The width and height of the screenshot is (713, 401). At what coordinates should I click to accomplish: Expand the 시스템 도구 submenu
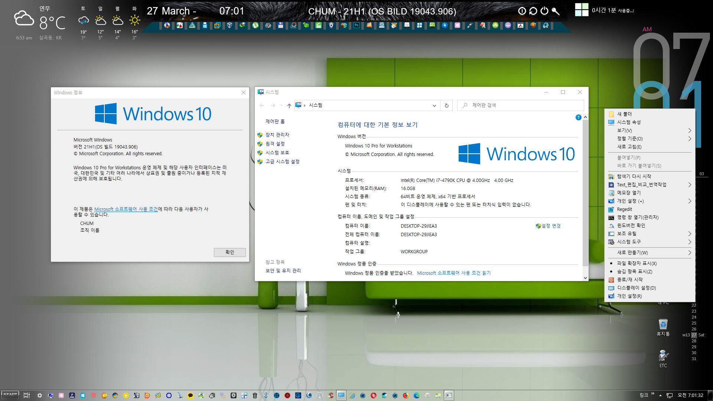point(649,242)
